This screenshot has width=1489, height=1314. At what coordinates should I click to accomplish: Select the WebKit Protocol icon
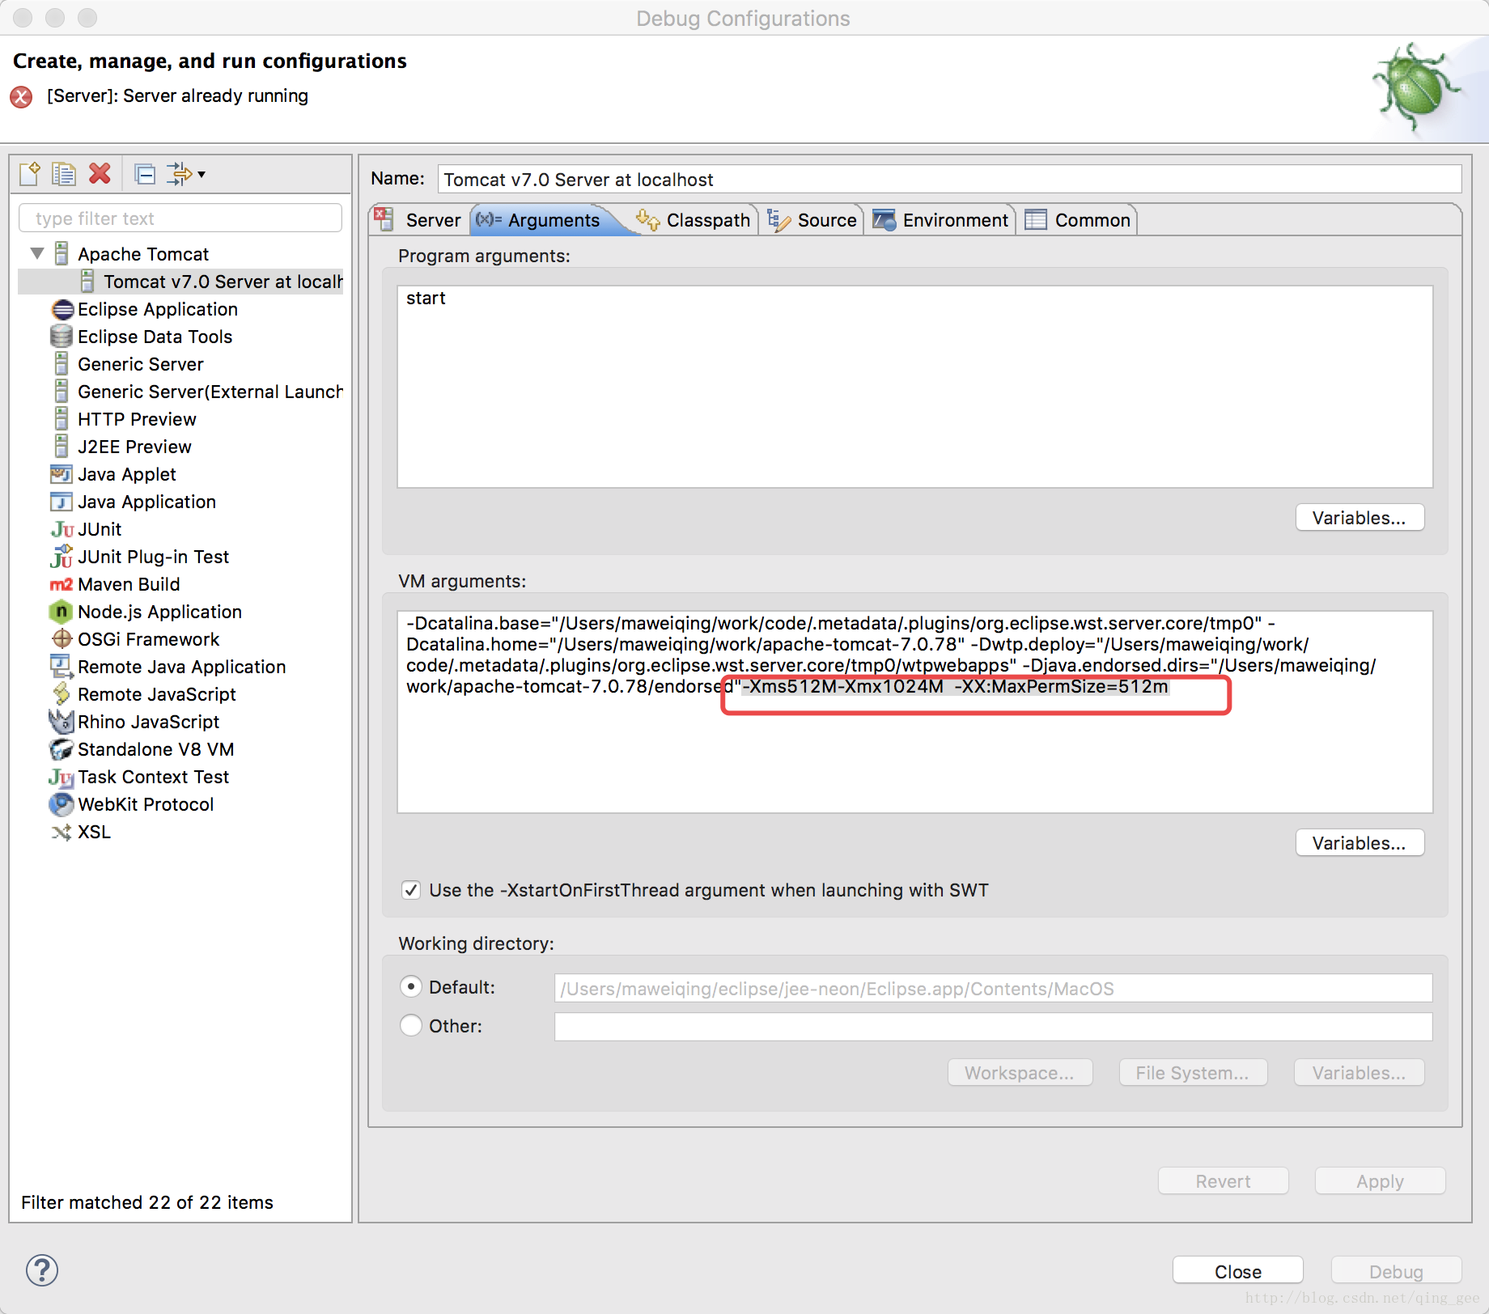62,804
